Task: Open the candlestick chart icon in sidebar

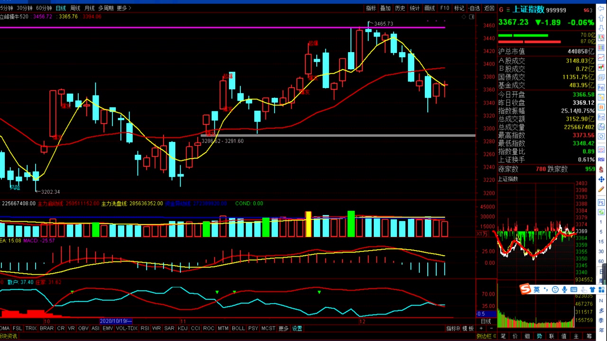Action: point(601,67)
